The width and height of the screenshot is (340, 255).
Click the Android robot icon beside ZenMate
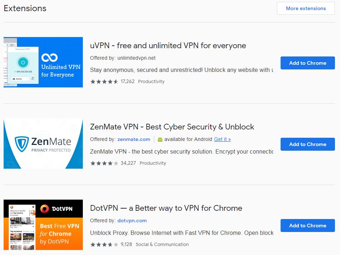tap(160, 140)
